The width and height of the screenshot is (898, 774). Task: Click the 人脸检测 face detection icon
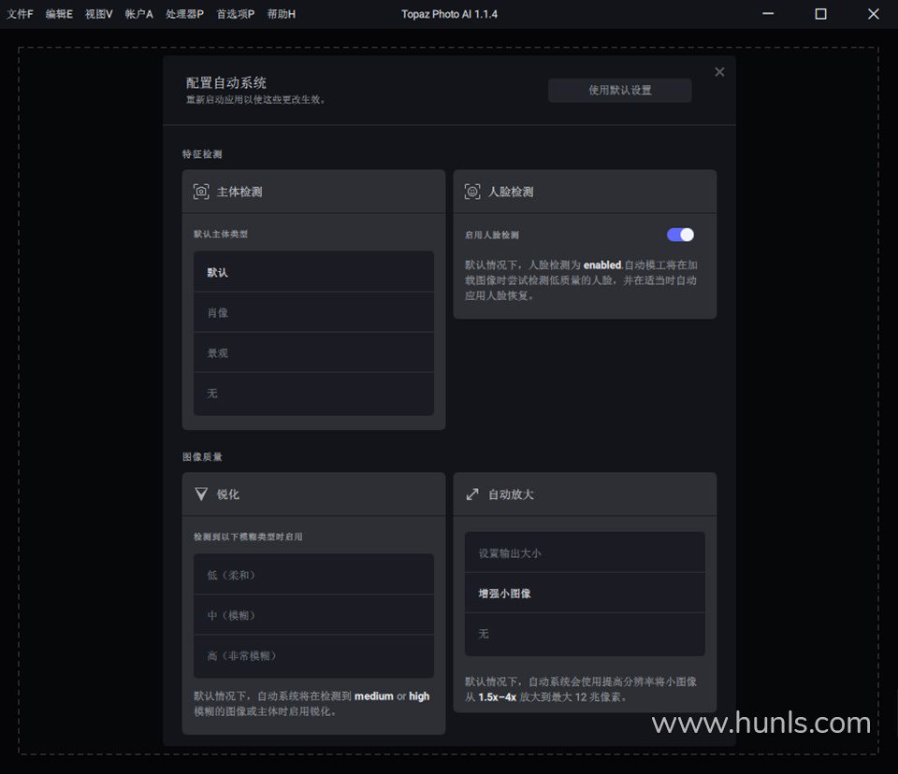472,192
